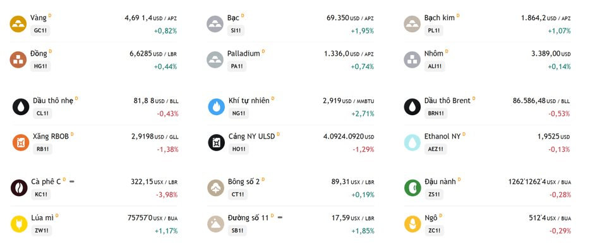This screenshot has height=251, width=590.
Task: Select the green soybean Đậu nành icon
Action: [x=412, y=188]
